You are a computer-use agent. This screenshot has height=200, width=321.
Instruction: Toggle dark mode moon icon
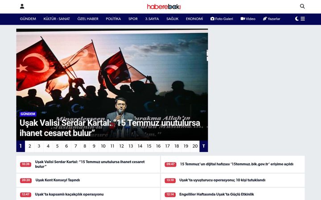(297, 19)
